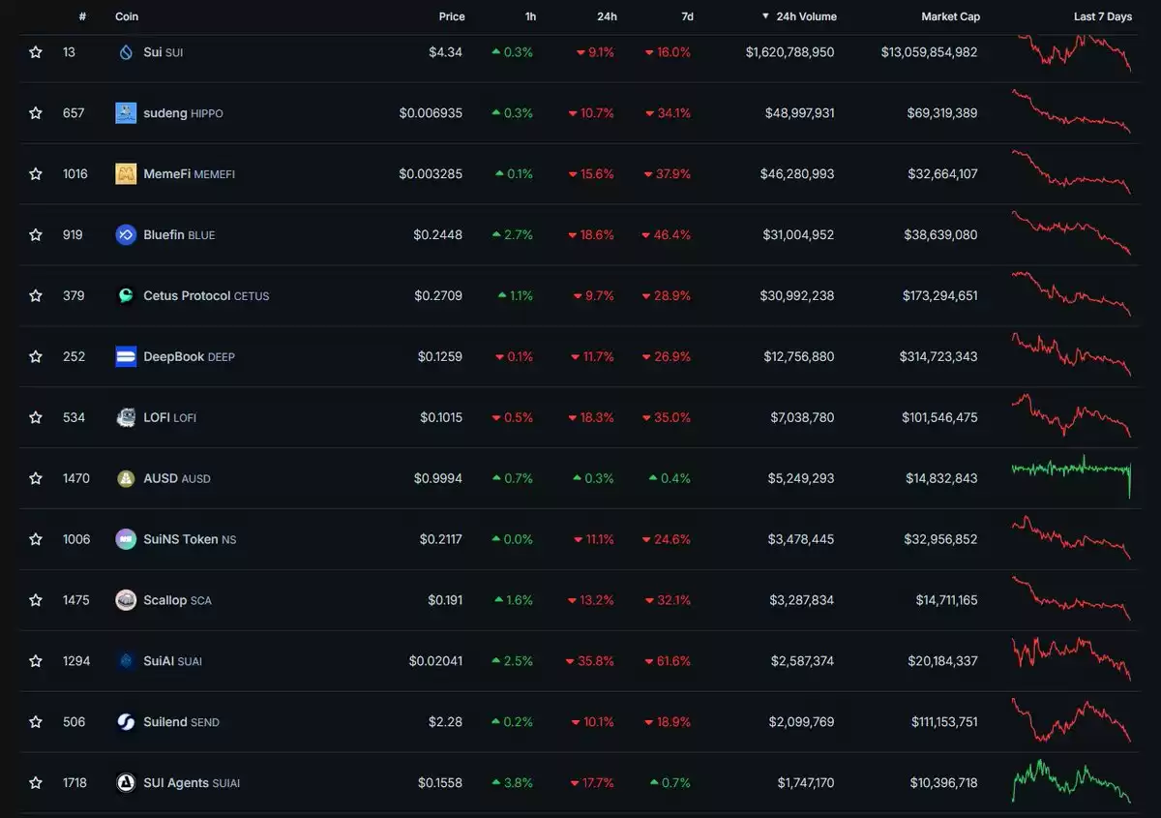The image size is (1161, 818).
Task: Toggle the AUSD favorite star
Action: (36, 479)
